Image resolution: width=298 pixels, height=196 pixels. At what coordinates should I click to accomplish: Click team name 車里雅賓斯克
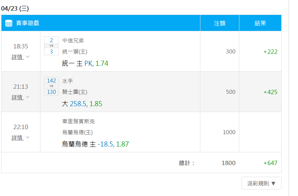click(78, 121)
